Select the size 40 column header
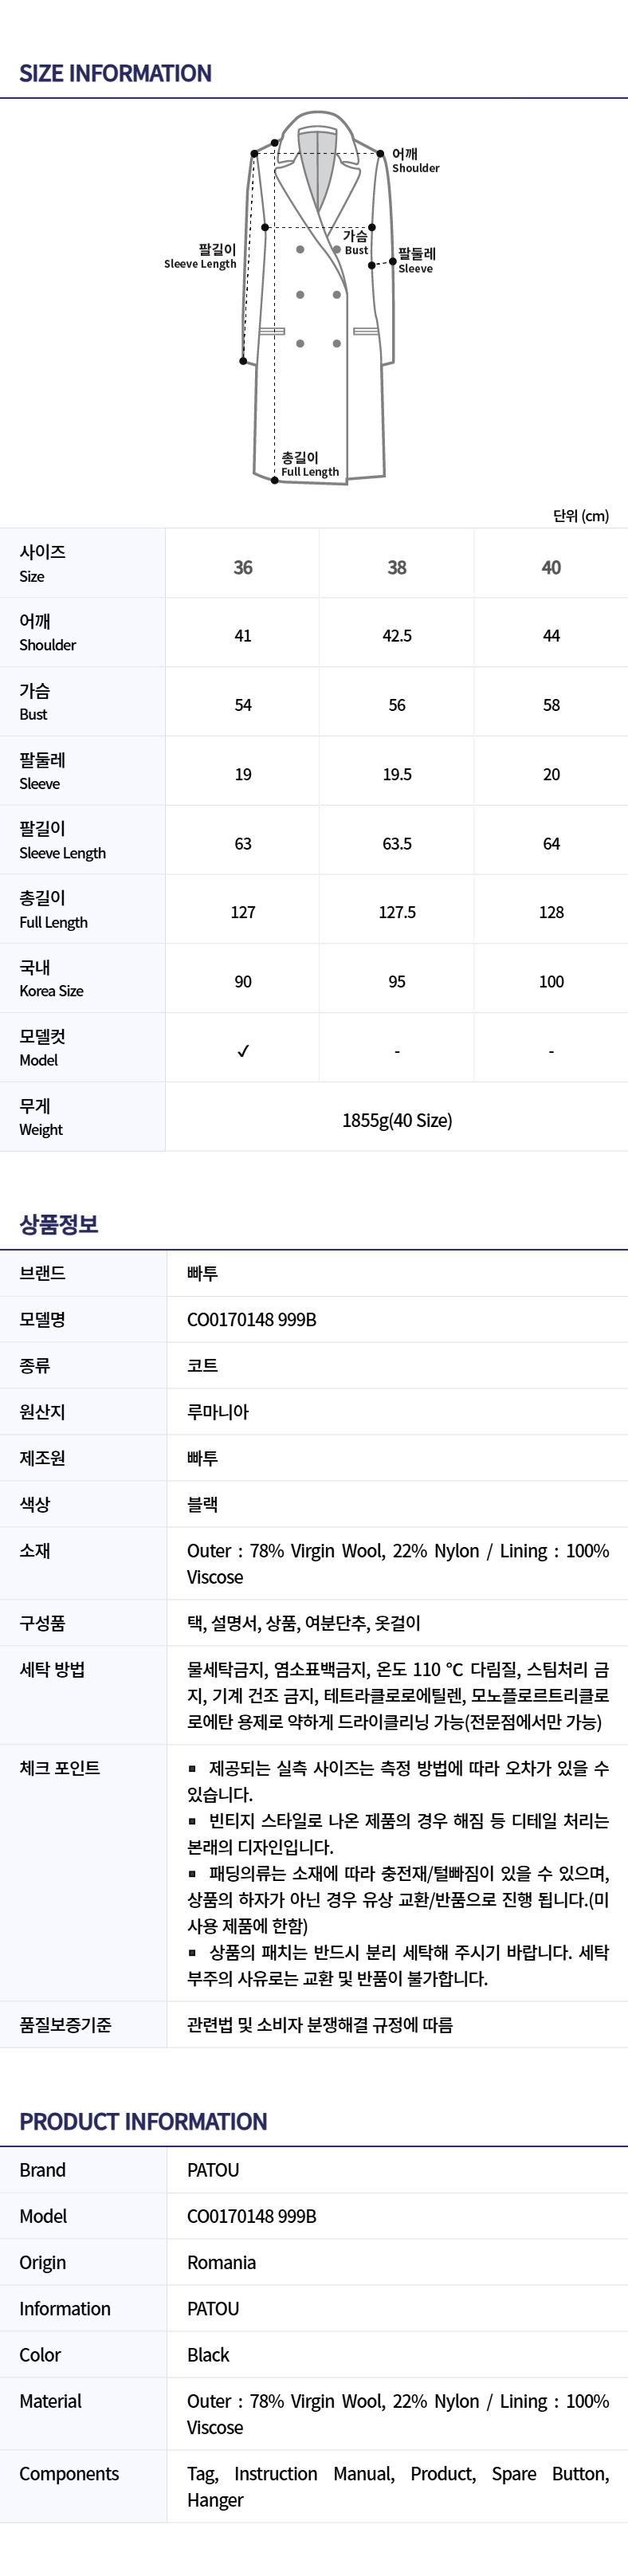The width and height of the screenshot is (628, 2576). [x=551, y=567]
